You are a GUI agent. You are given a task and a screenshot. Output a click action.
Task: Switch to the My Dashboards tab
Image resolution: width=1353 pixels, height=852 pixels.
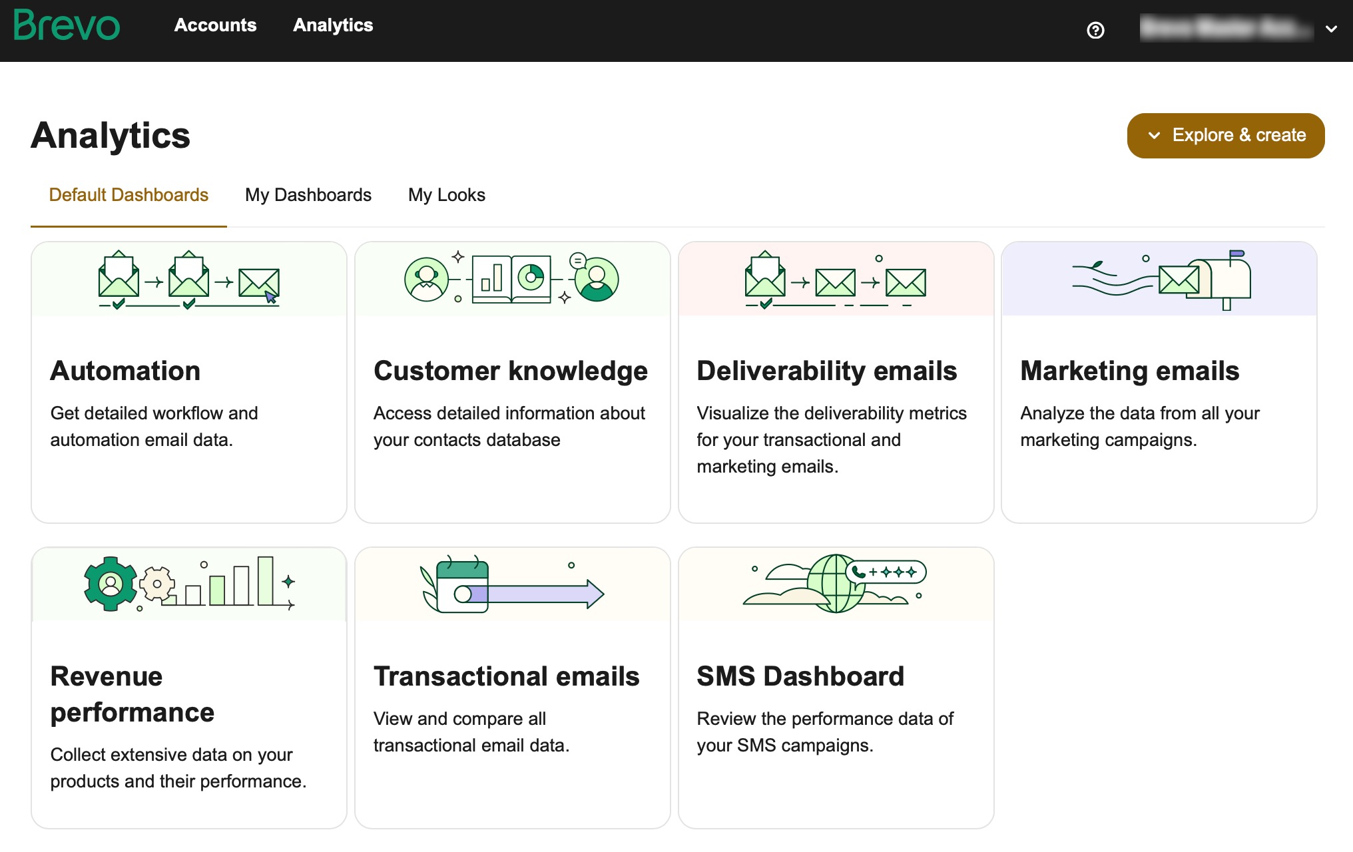tap(308, 194)
